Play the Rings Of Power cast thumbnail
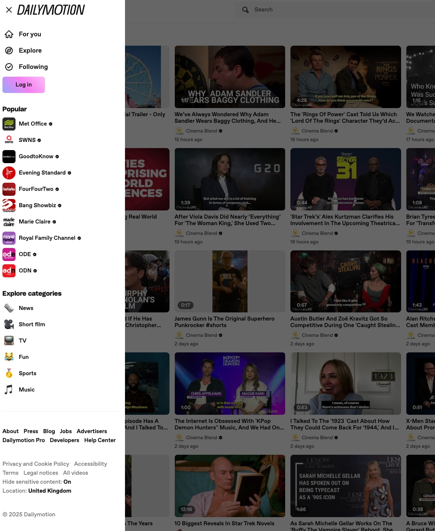This screenshot has width=435, height=531. tap(346, 77)
